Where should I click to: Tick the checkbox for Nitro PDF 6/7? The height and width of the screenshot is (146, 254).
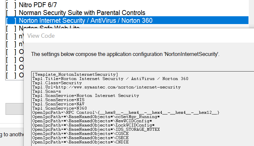coord(11,5)
